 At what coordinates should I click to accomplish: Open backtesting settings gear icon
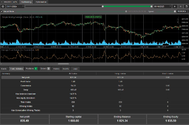click(3, 7)
